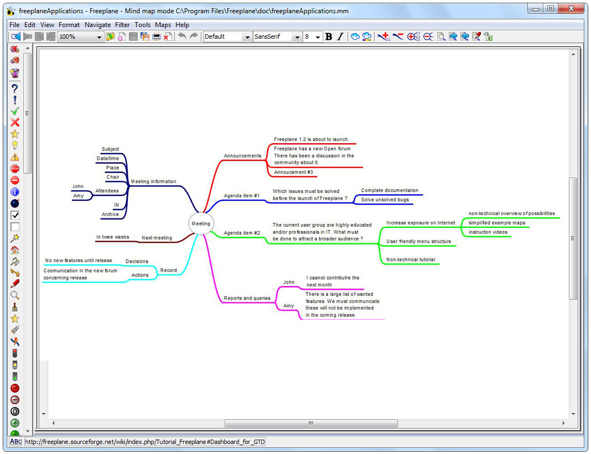The width and height of the screenshot is (591, 454).
Task: Add the light bulb idea icon
Action: point(15,145)
